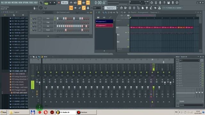Viewport: 205px width, 115px height.
Task: Switch Pat/Song mode toggle
Action: [x=46, y=3]
